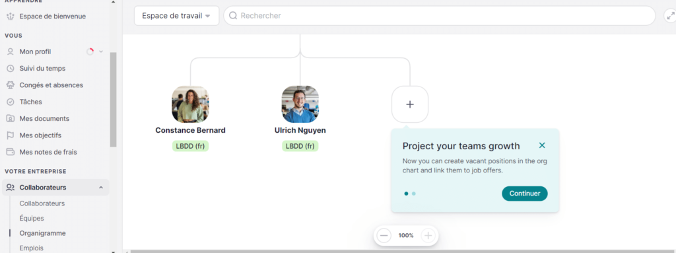Screen dimensions: 676x253
Task: Click the second tooltip pagination dot
Action: click(414, 194)
